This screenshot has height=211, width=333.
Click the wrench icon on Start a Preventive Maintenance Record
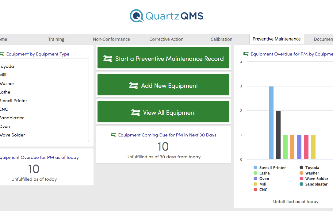click(x=108, y=59)
